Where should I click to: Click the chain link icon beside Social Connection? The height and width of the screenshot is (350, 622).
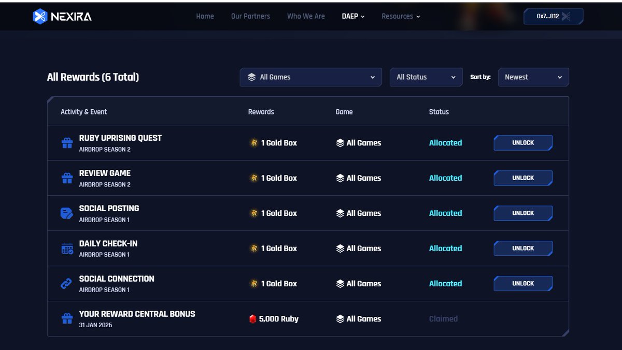click(x=66, y=284)
